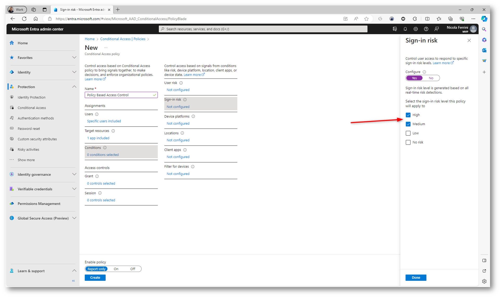Click the info icon next to Sign-in risk
Viewport: 501px width, 298px height.
pos(185,100)
